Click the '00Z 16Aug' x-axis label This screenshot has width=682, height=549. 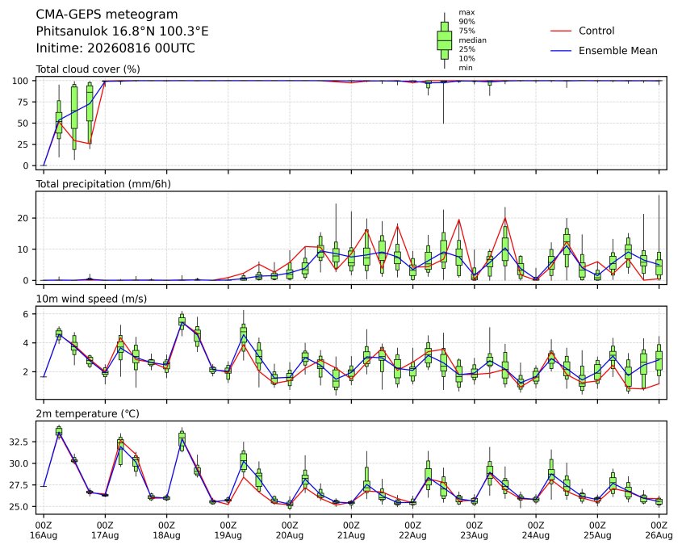43,530
